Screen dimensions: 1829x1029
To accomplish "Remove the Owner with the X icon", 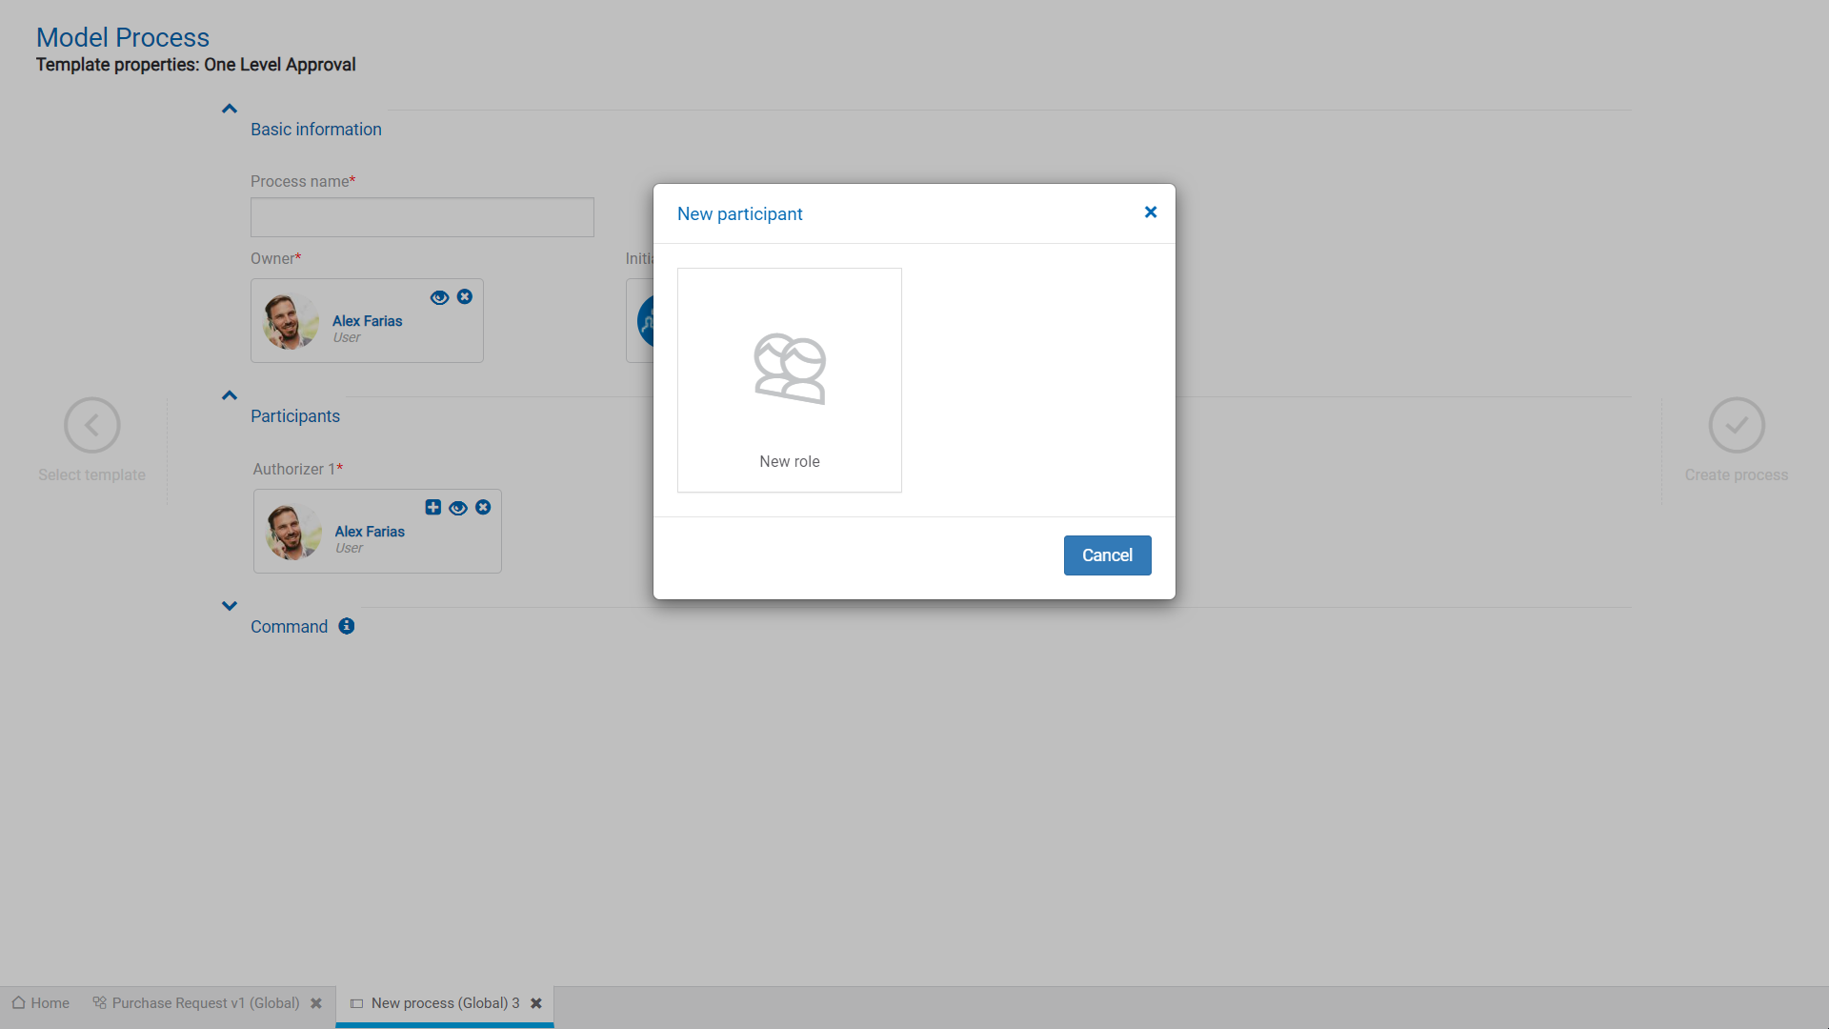I will click(x=465, y=296).
